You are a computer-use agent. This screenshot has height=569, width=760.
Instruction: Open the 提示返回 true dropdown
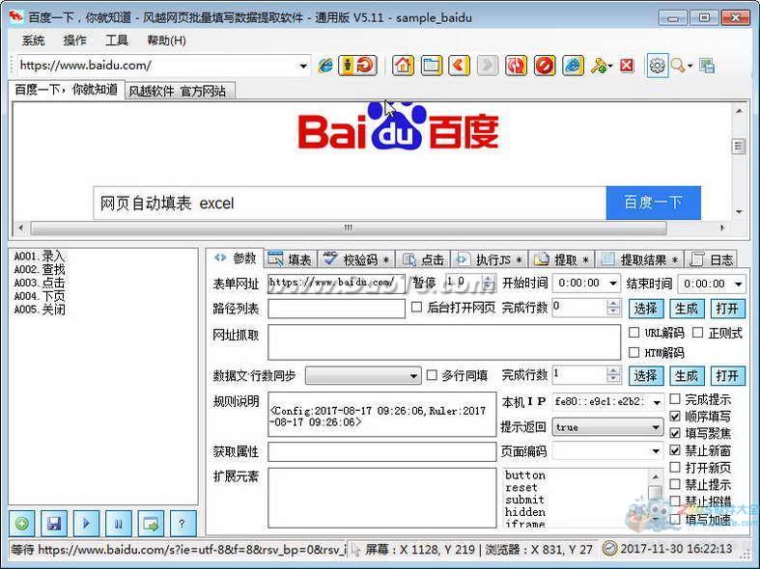pos(656,427)
